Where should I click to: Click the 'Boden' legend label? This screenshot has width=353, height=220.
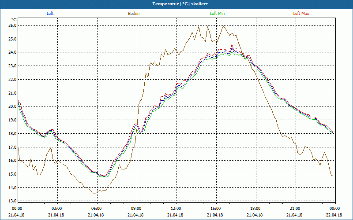click(x=134, y=14)
